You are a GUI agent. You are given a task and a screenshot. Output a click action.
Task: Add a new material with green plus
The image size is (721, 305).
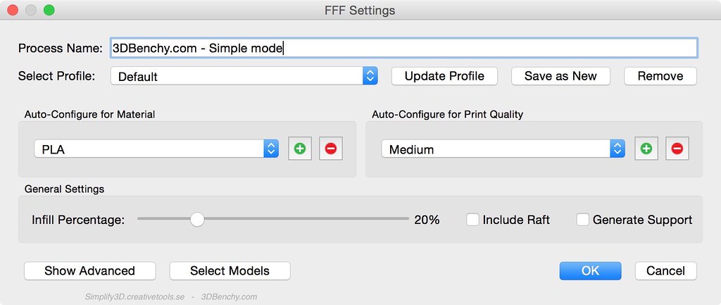(300, 149)
